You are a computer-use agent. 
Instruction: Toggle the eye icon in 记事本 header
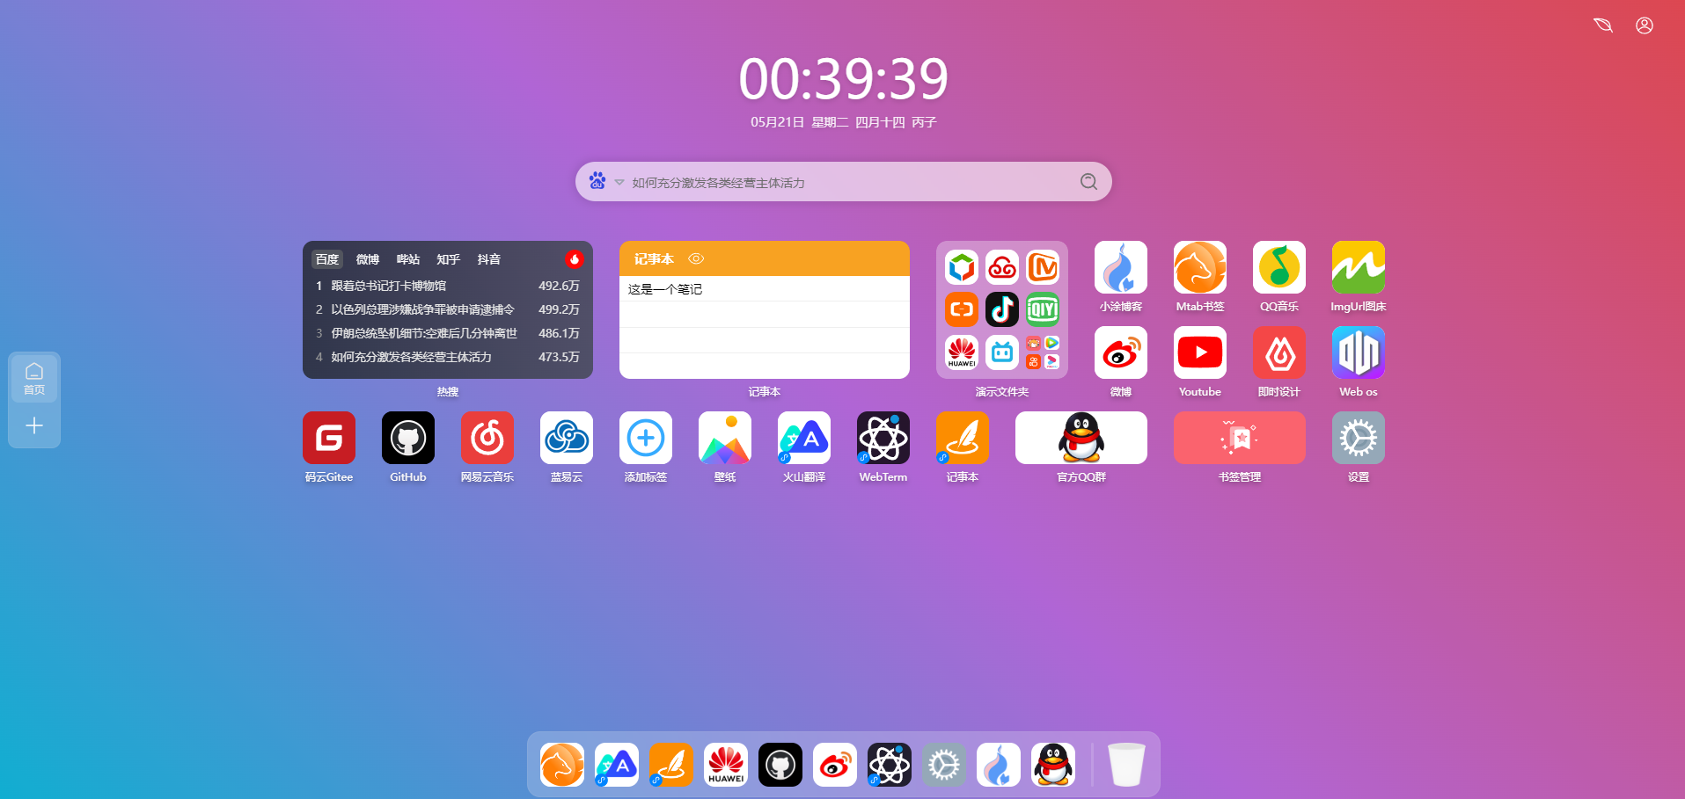pyautogui.click(x=696, y=259)
